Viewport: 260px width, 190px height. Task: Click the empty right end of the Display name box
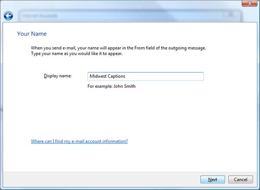tap(182, 76)
